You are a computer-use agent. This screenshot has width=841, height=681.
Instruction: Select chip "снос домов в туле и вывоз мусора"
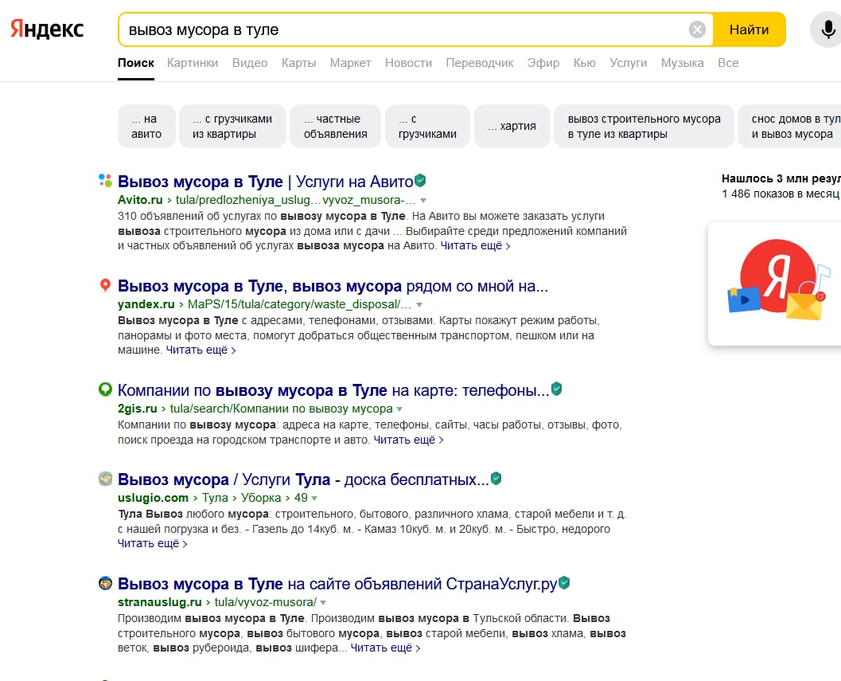tap(789, 126)
